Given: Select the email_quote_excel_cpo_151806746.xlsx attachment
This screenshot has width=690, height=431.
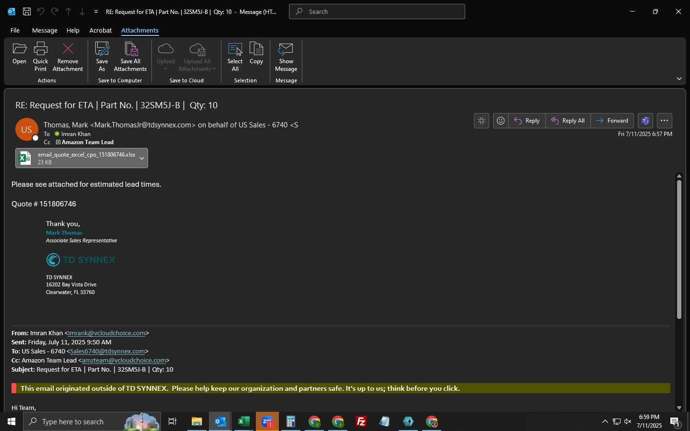Looking at the screenshot, I should [x=77, y=158].
